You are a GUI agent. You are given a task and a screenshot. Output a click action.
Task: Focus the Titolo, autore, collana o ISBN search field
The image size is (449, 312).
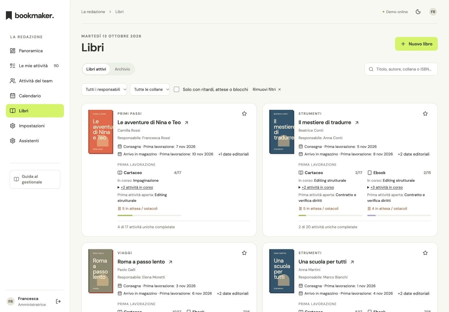[401, 69]
